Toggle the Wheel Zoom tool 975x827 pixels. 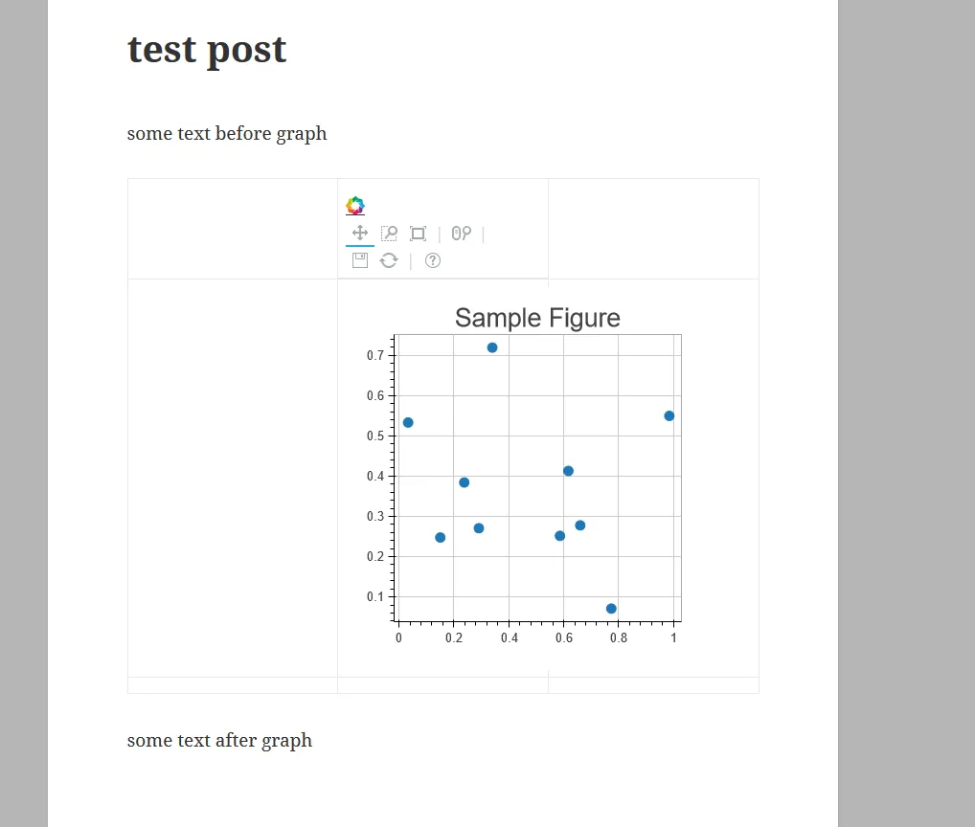click(x=462, y=233)
